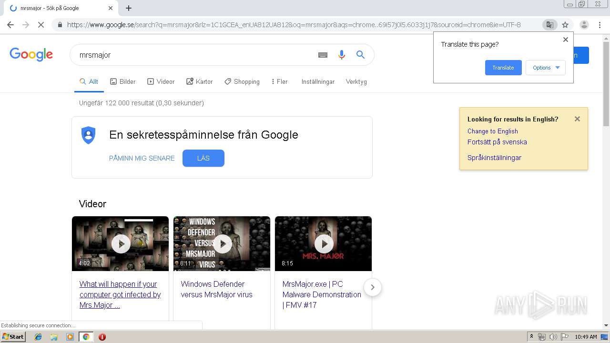The width and height of the screenshot is (610, 343).
Task: Click the Action Center flag icon
Action: pyautogui.click(x=564, y=337)
